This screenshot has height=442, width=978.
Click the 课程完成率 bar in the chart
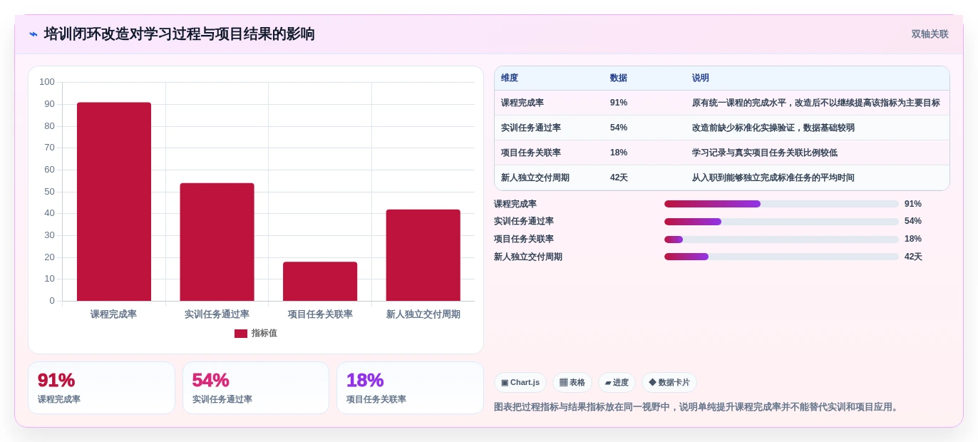pyautogui.click(x=114, y=202)
